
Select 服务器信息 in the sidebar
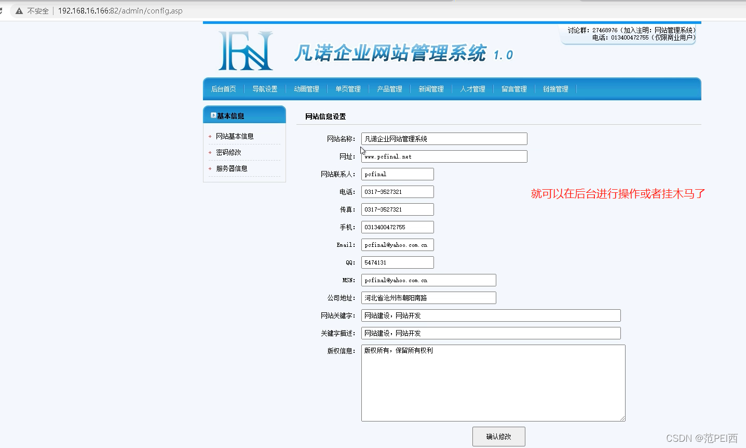click(x=232, y=168)
